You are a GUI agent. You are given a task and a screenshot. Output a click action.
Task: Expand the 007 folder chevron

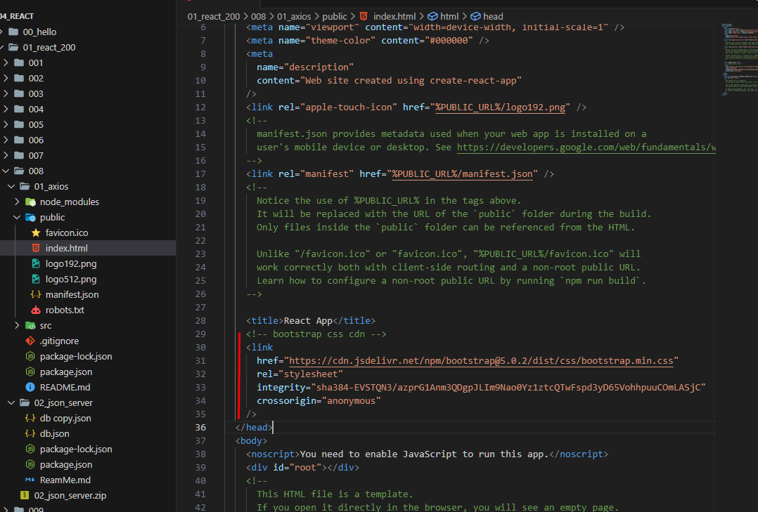6,155
